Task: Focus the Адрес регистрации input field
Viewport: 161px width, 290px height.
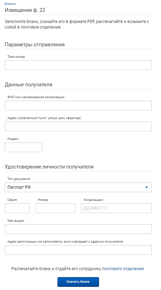Action: point(78,250)
